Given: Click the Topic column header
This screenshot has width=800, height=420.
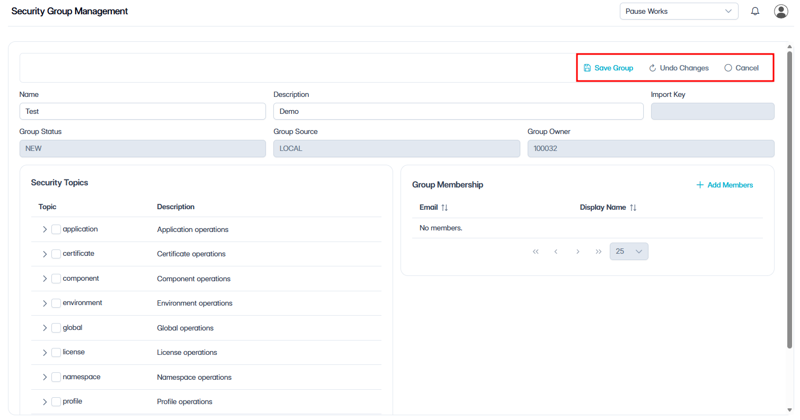Looking at the screenshot, I should pyautogui.click(x=47, y=207).
